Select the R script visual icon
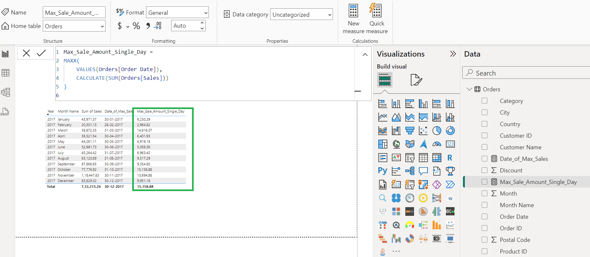 pyautogui.click(x=450, y=158)
